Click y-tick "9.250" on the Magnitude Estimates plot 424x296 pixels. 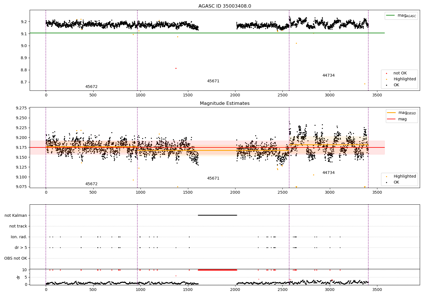click(21, 118)
